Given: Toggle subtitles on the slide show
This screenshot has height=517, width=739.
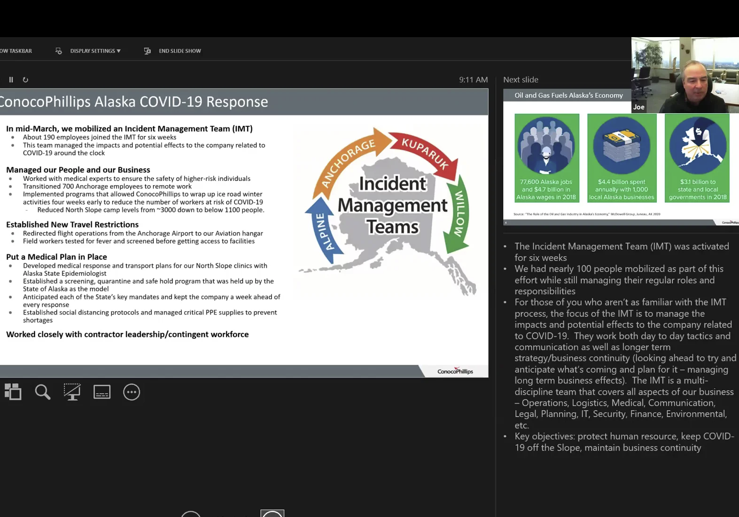Looking at the screenshot, I should [102, 392].
